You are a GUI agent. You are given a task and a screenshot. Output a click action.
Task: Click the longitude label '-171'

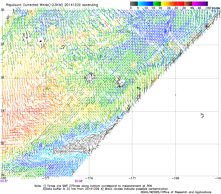[x=132, y=178]
